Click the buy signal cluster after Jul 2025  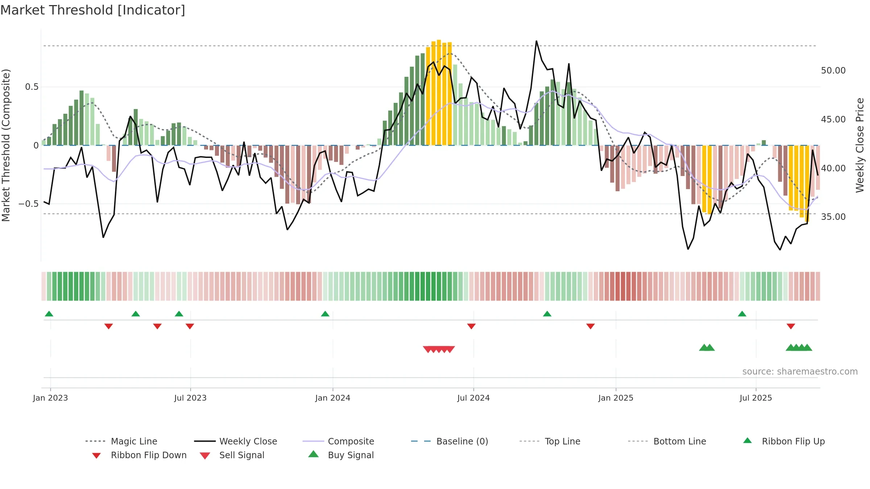799,347
